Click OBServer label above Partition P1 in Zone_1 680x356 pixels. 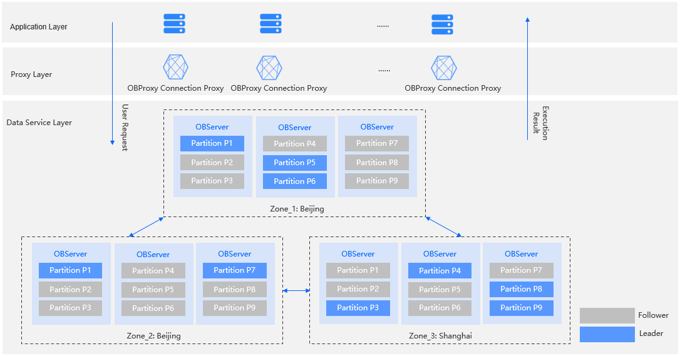coord(212,127)
